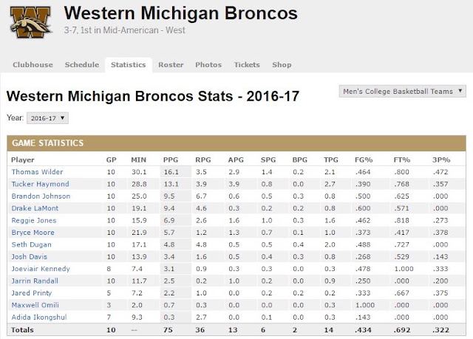Open Tucker Haymond's player link
The image size is (473, 339).
click(40, 184)
